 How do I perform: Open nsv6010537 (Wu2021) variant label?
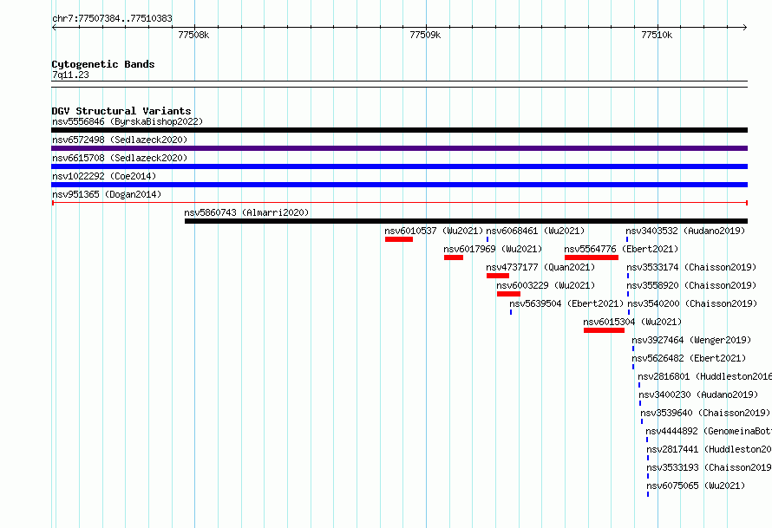(x=434, y=231)
